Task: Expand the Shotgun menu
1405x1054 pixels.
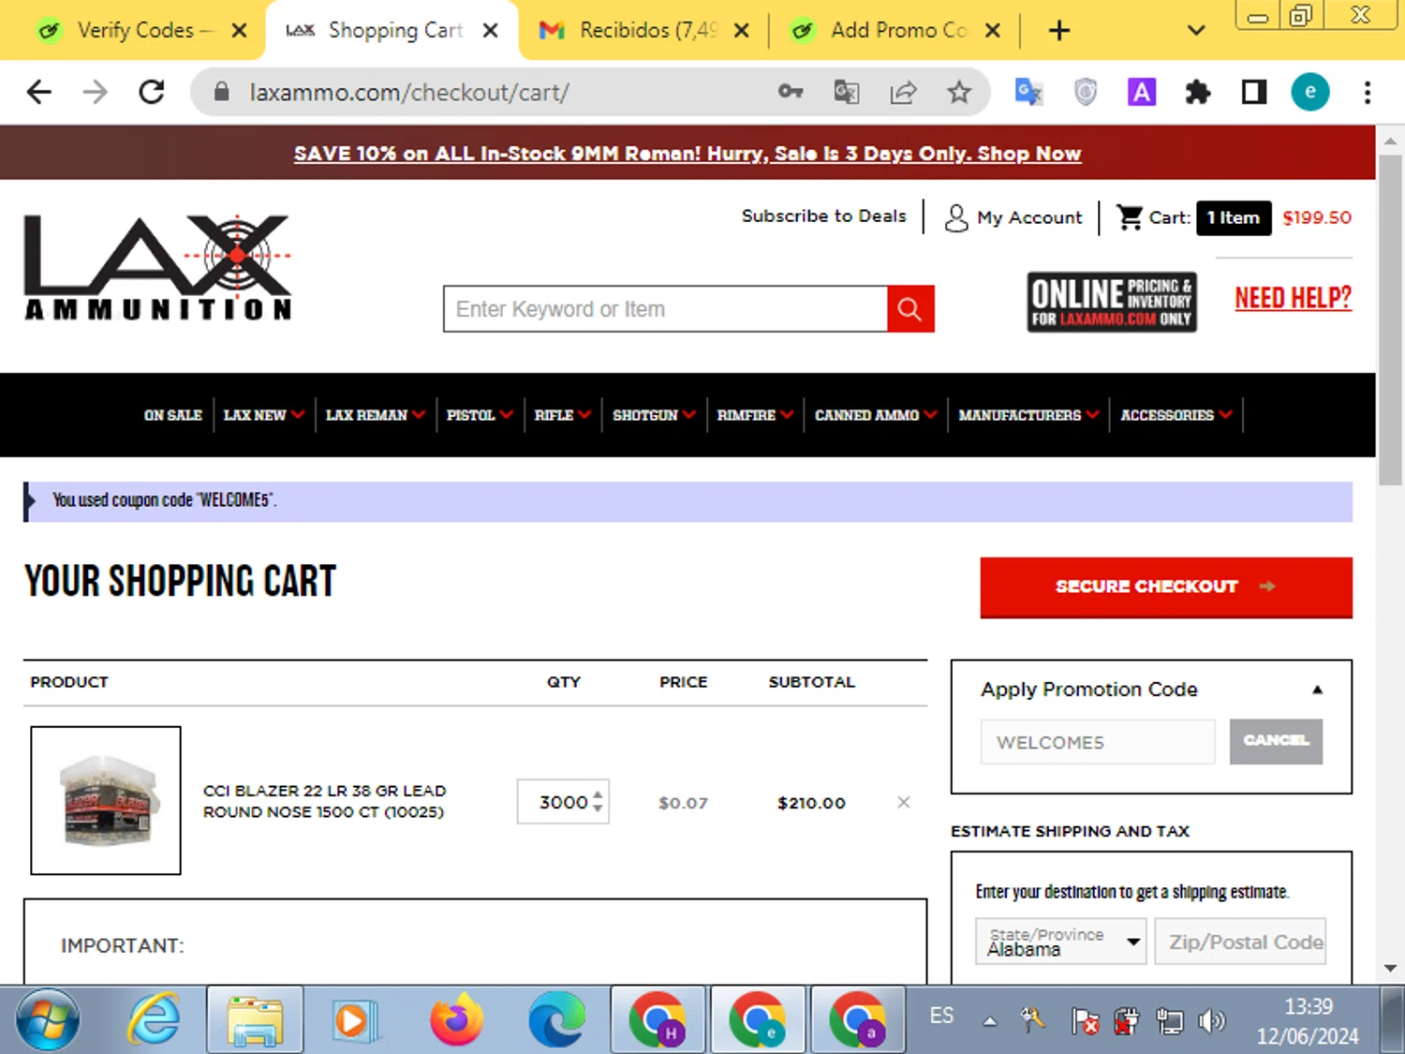Action: [x=654, y=415]
